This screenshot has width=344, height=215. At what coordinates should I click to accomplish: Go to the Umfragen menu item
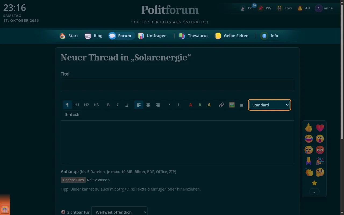tap(152, 36)
